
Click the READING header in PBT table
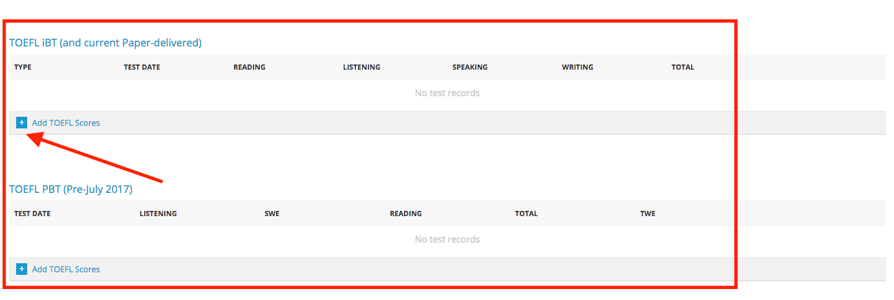(406, 214)
